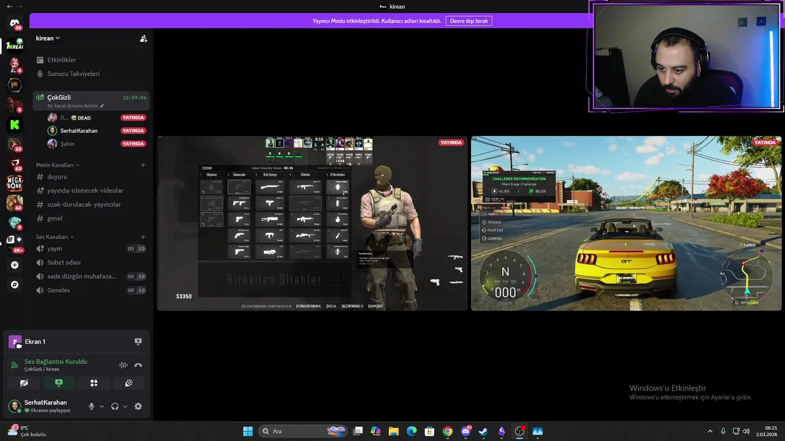Open voice connection signal icon
The width and height of the screenshot is (785, 441).
[15, 365]
